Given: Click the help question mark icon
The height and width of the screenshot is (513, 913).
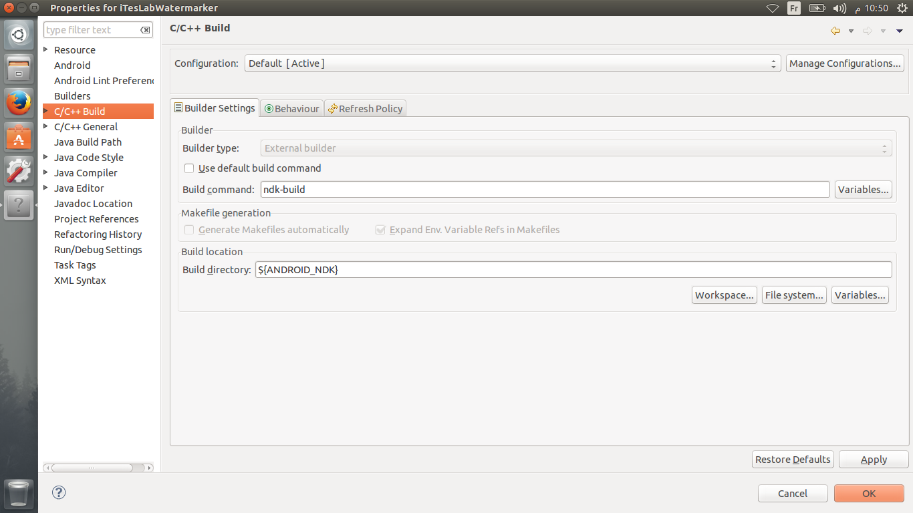Looking at the screenshot, I should (59, 493).
